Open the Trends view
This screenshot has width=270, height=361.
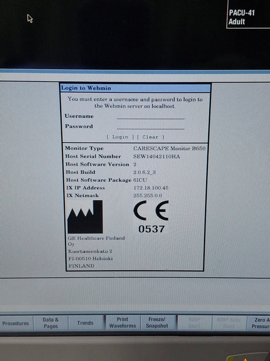coord(85,323)
